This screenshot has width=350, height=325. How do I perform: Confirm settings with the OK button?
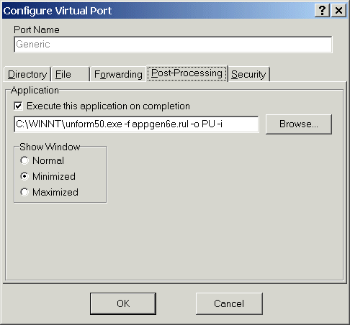point(123,303)
